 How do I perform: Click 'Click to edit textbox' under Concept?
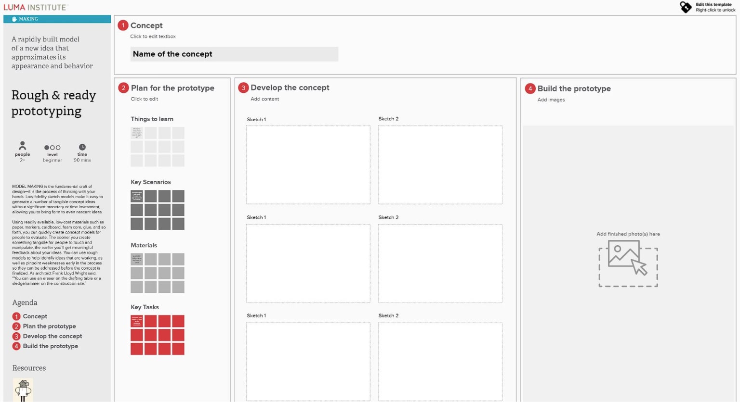point(153,36)
